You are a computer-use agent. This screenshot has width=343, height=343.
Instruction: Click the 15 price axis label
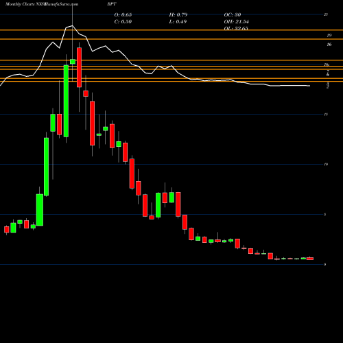click(326, 115)
